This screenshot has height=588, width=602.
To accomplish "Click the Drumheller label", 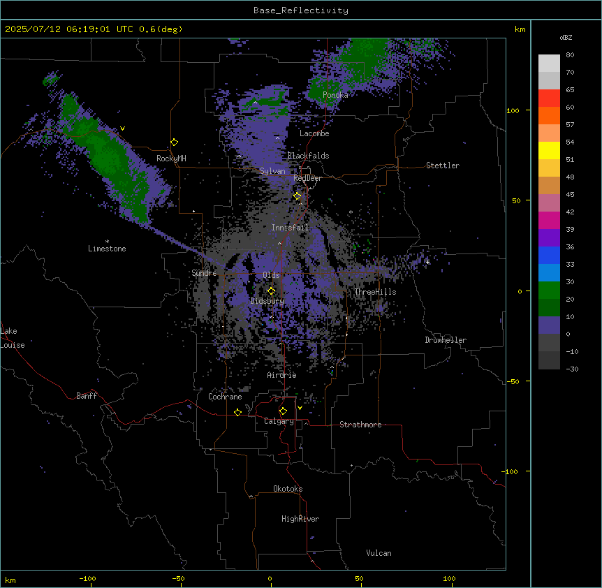I will click(x=446, y=340).
